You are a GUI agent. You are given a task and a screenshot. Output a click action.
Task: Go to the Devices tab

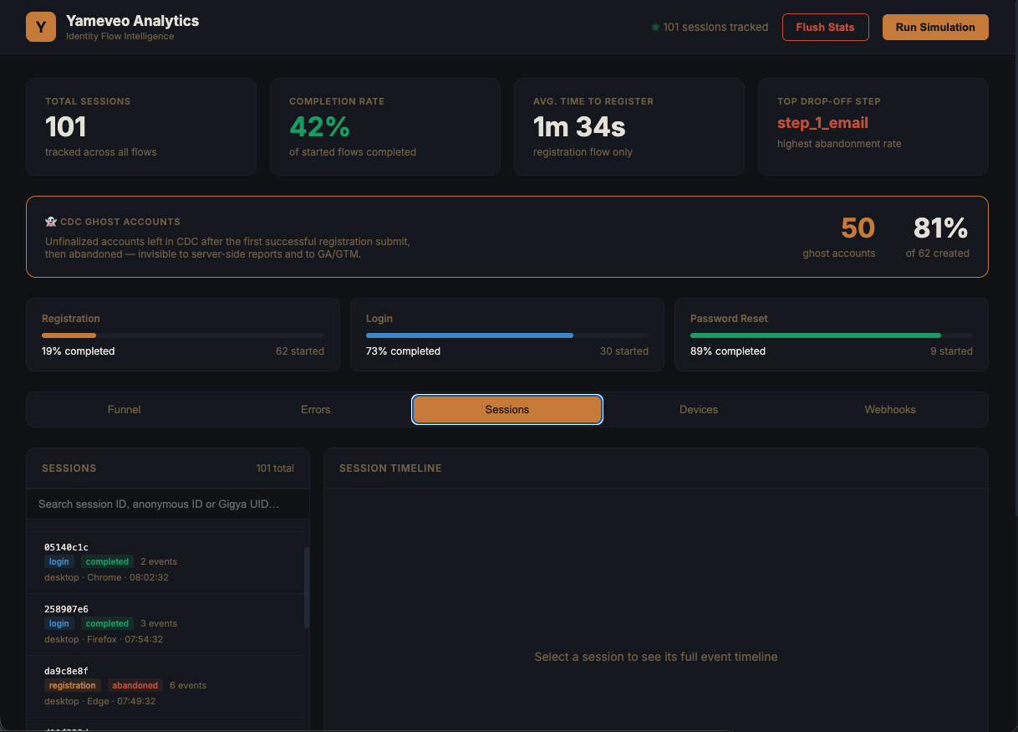click(699, 410)
